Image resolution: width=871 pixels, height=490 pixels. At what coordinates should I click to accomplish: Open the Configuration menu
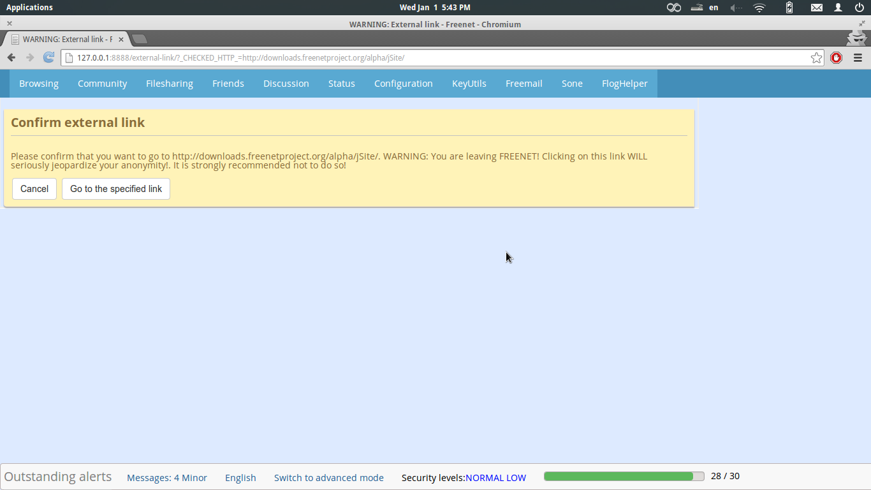(x=404, y=84)
